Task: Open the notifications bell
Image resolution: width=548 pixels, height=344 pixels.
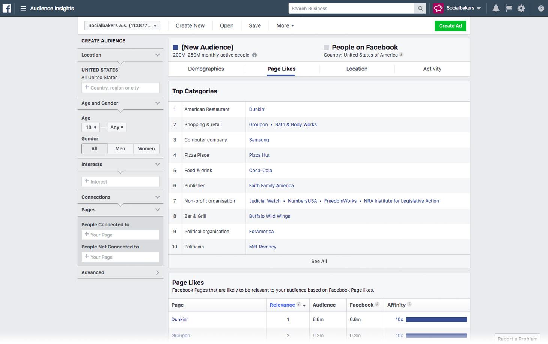Action: [496, 8]
